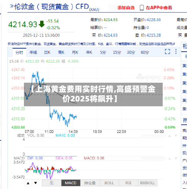Image resolution: width=187 pixels, height=189 pixels.
Task: Click the 在APP中查看 link
Action: [x=159, y=8]
